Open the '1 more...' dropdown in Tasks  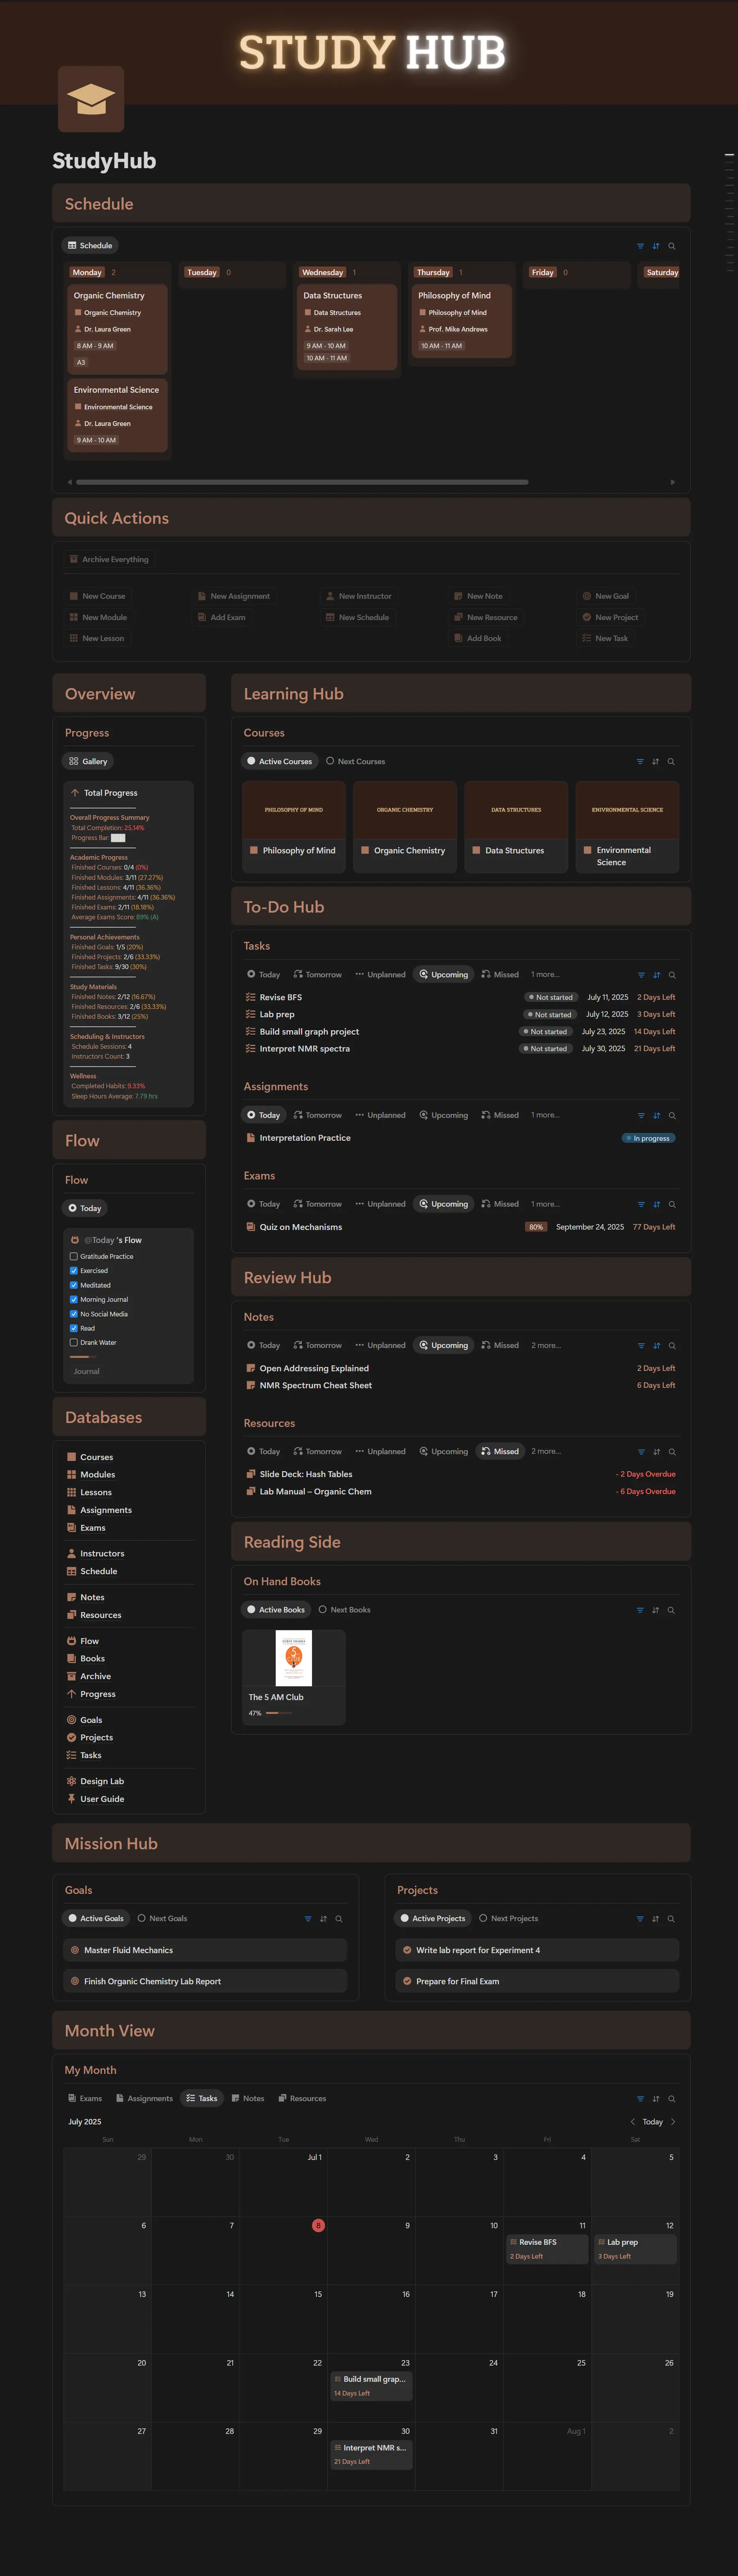(544, 974)
